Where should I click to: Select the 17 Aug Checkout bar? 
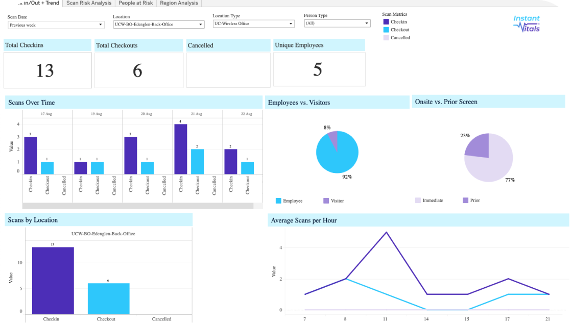[47, 168]
